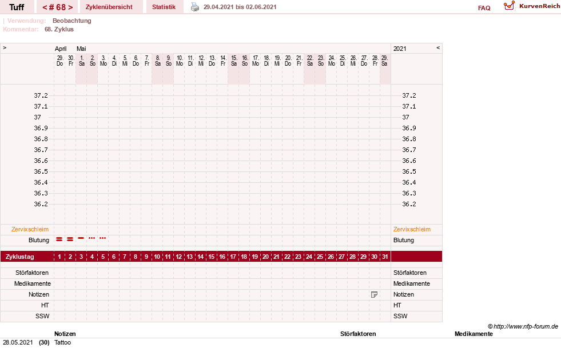Click date range 29.04.2021 bis 02.06.2021

click(240, 7)
